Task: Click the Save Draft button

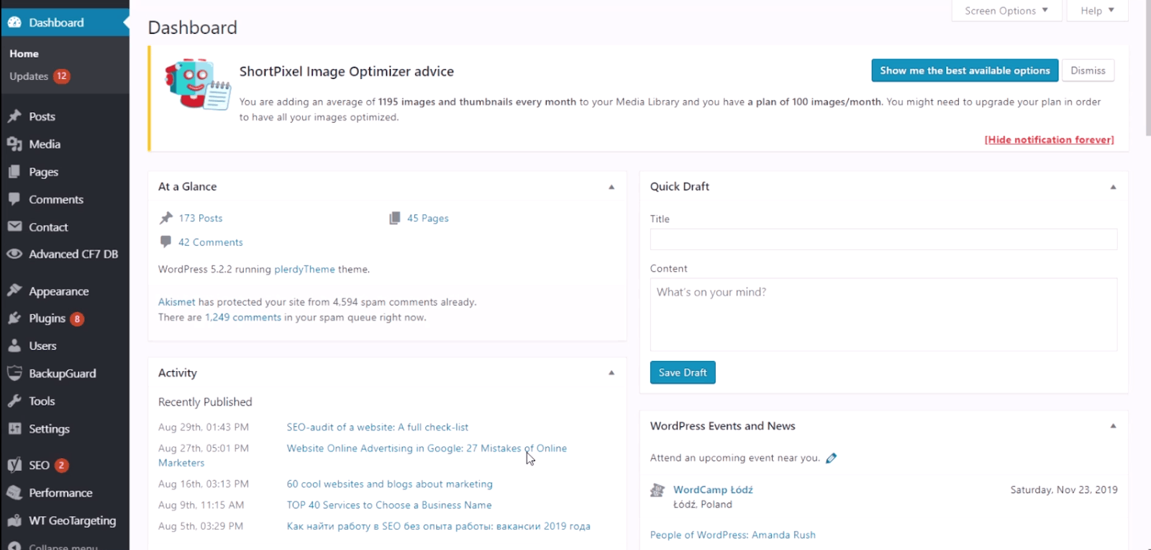Action: [x=683, y=372]
